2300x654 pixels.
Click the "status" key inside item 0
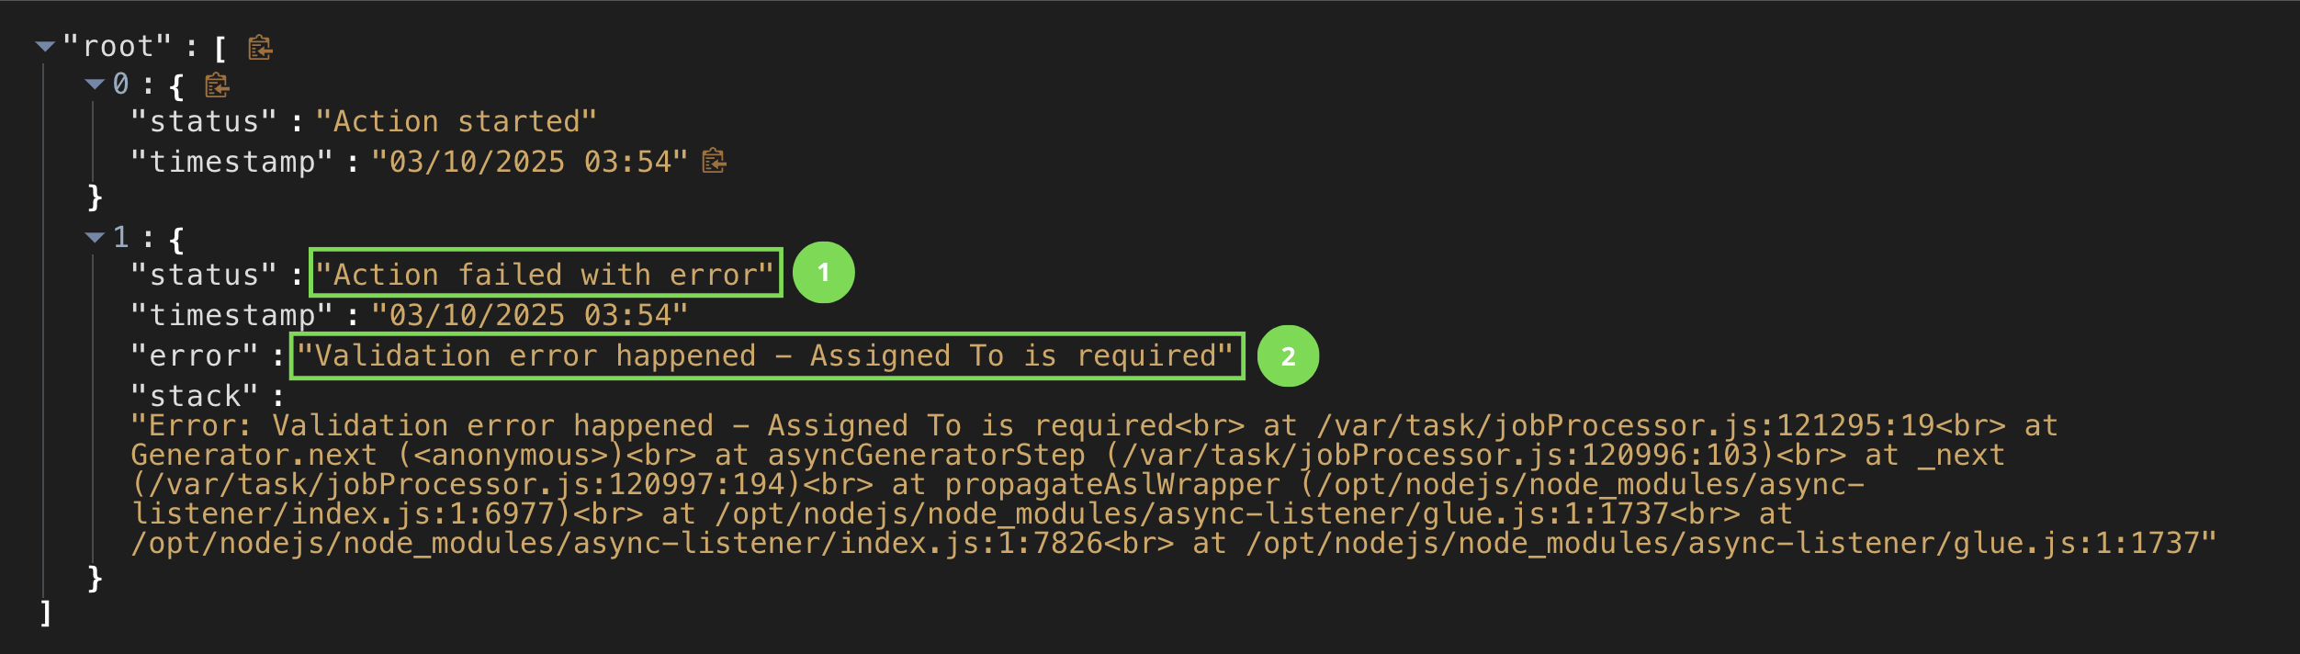(204, 122)
